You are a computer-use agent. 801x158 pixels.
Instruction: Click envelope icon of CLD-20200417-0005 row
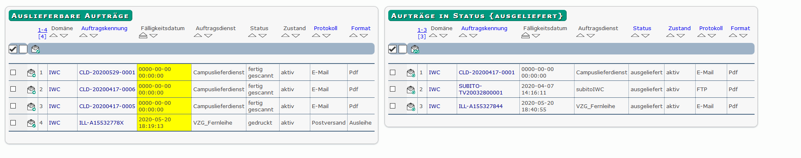coord(31,106)
